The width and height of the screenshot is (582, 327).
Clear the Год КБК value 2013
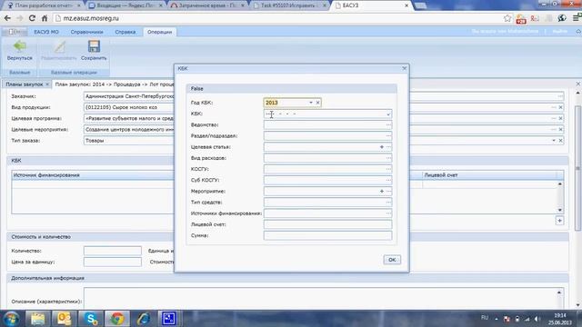coord(317,103)
